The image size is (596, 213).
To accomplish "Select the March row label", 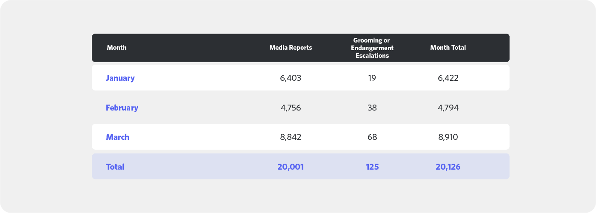I will (117, 137).
